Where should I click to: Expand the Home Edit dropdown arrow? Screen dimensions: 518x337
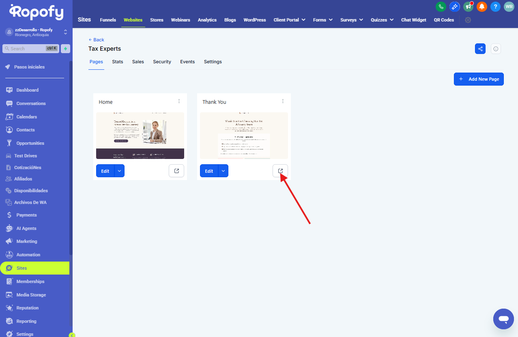coord(119,171)
